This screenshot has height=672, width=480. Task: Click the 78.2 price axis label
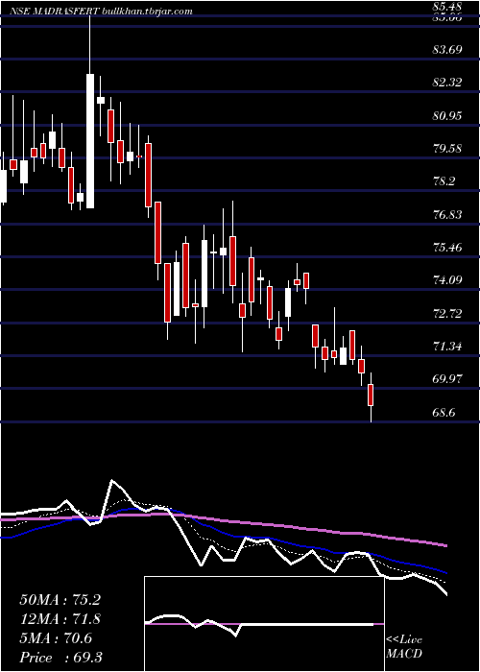[x=444, y=181]
